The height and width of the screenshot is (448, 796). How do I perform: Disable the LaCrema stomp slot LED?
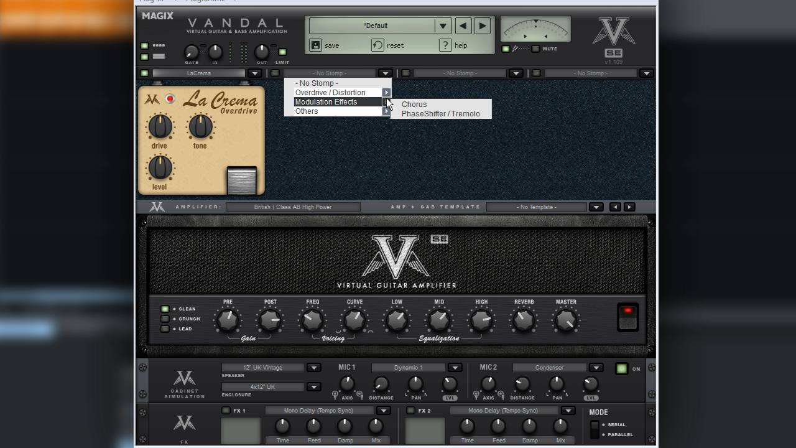(144, 73)
